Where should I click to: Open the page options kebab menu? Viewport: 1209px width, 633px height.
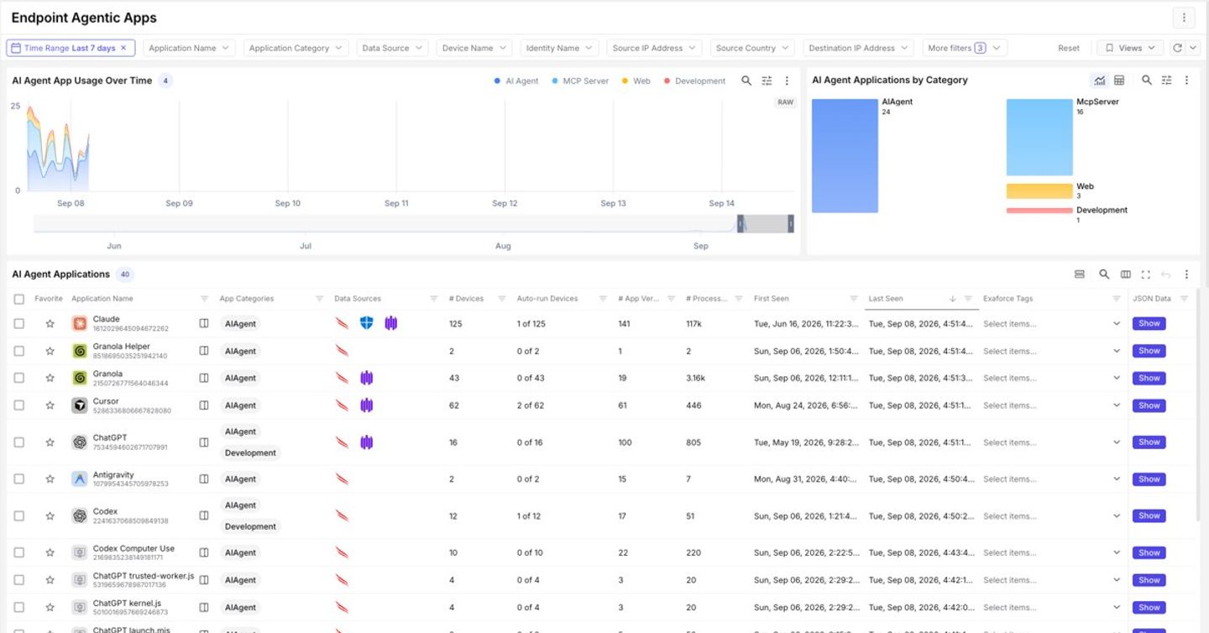tap(1183, 18)
